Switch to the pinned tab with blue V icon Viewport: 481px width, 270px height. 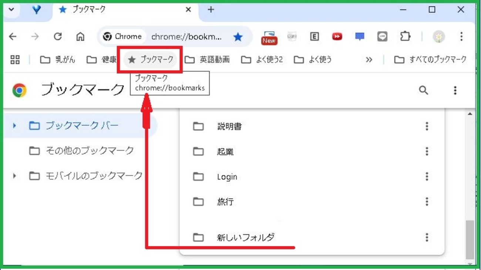[37, 10]
